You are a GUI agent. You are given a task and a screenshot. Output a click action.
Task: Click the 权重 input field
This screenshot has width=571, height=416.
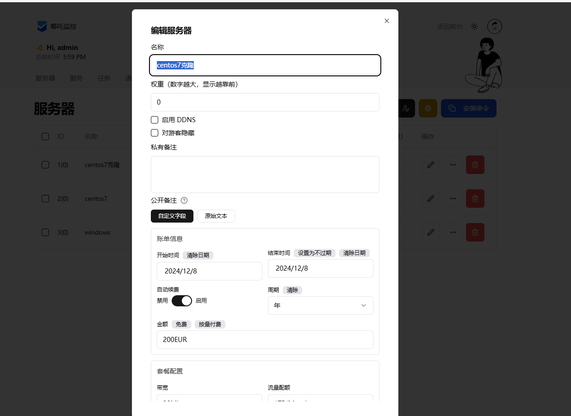pos(265,102)
